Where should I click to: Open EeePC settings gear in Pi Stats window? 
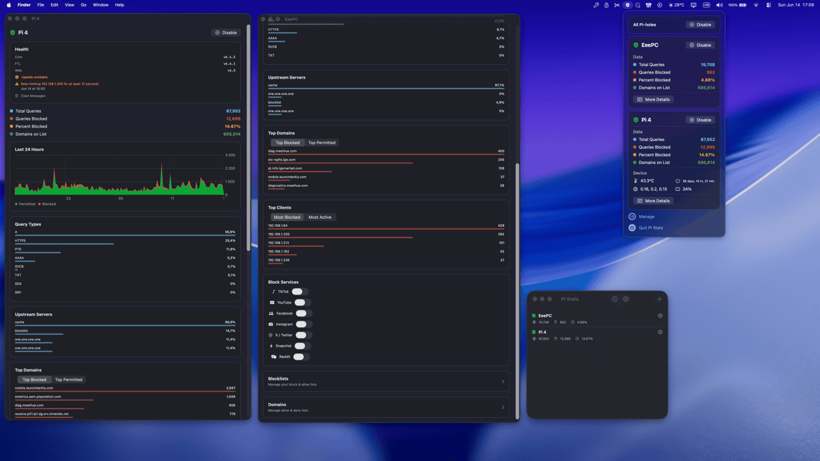click(660, 316)
